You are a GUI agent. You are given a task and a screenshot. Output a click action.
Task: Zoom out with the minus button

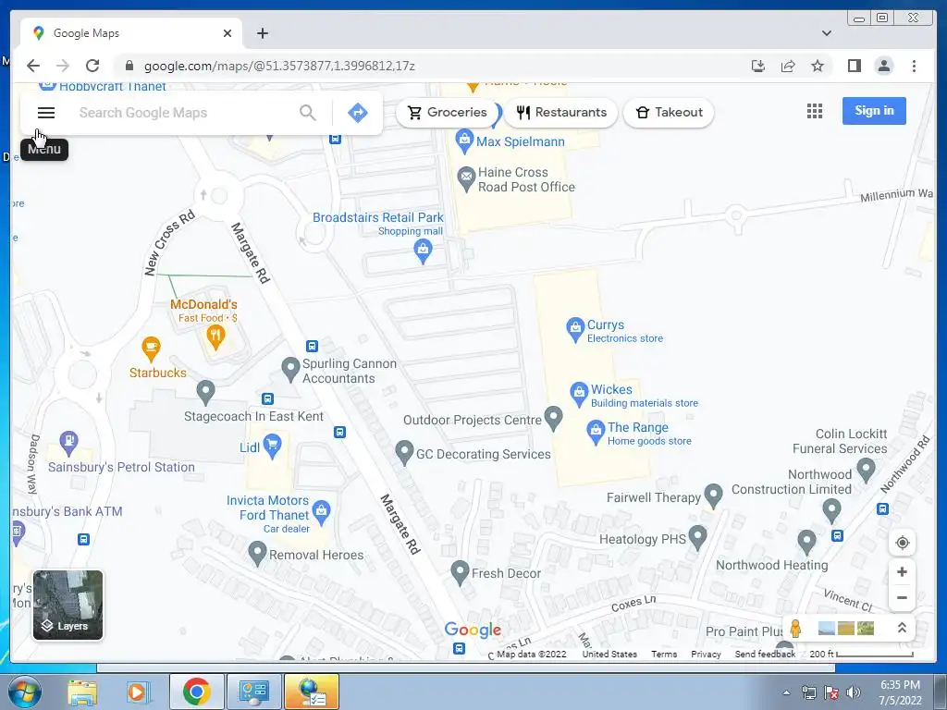(903, 598)
